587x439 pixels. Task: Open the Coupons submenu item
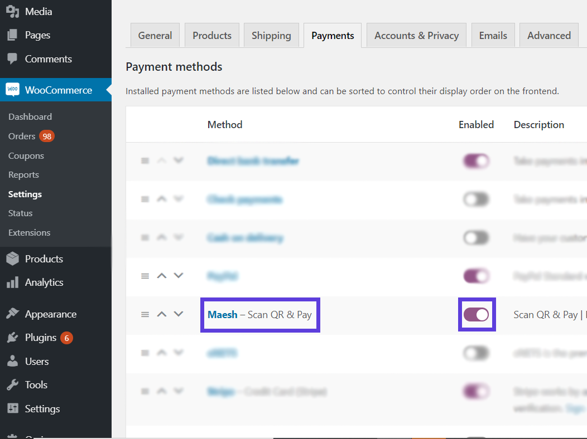(26, 156)
